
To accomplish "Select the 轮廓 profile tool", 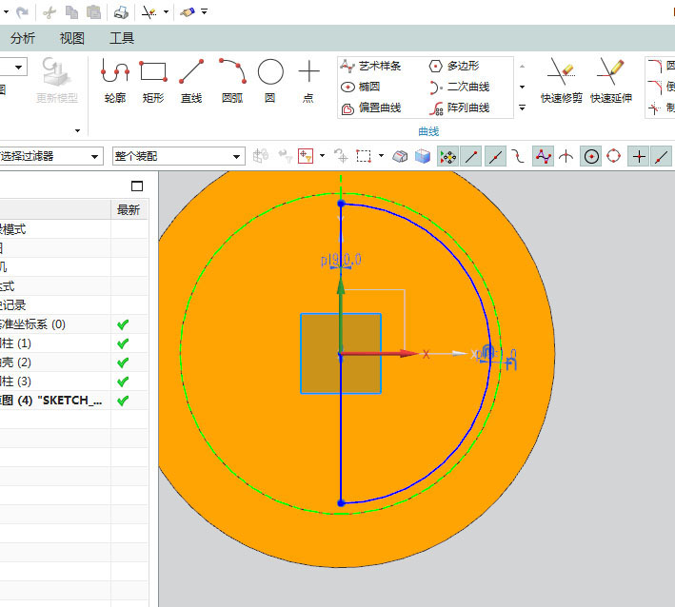I will point(115,81).
